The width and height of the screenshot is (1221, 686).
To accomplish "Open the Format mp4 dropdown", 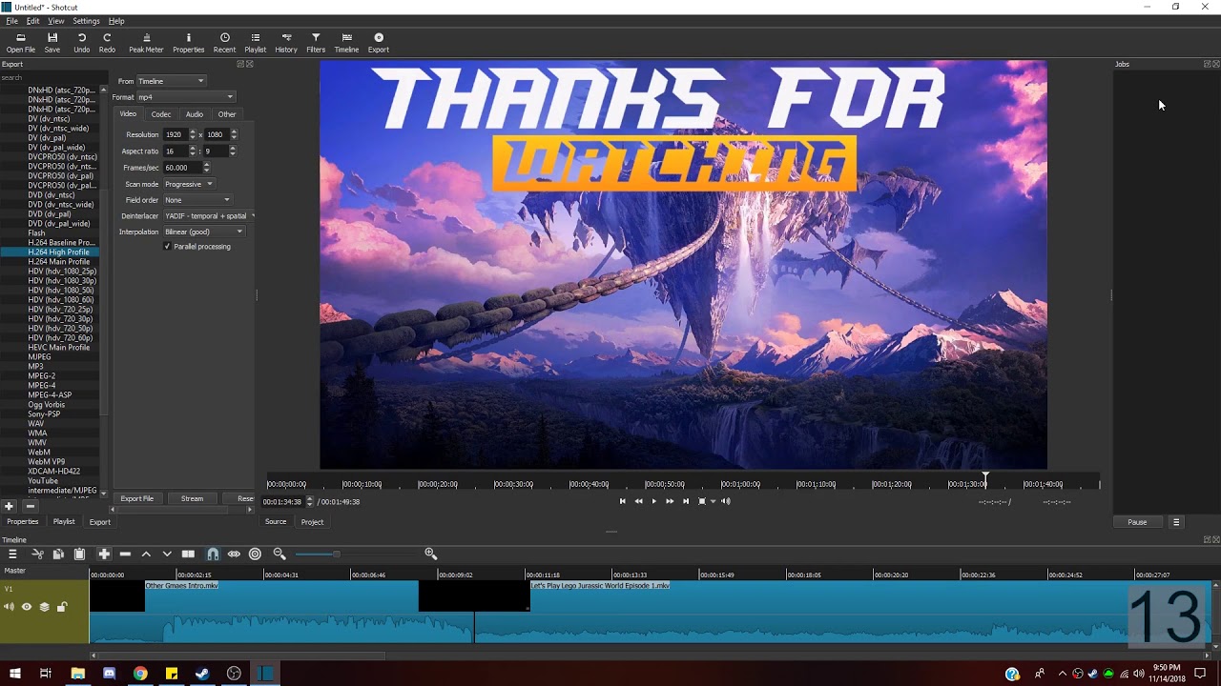I will point(185,97).
